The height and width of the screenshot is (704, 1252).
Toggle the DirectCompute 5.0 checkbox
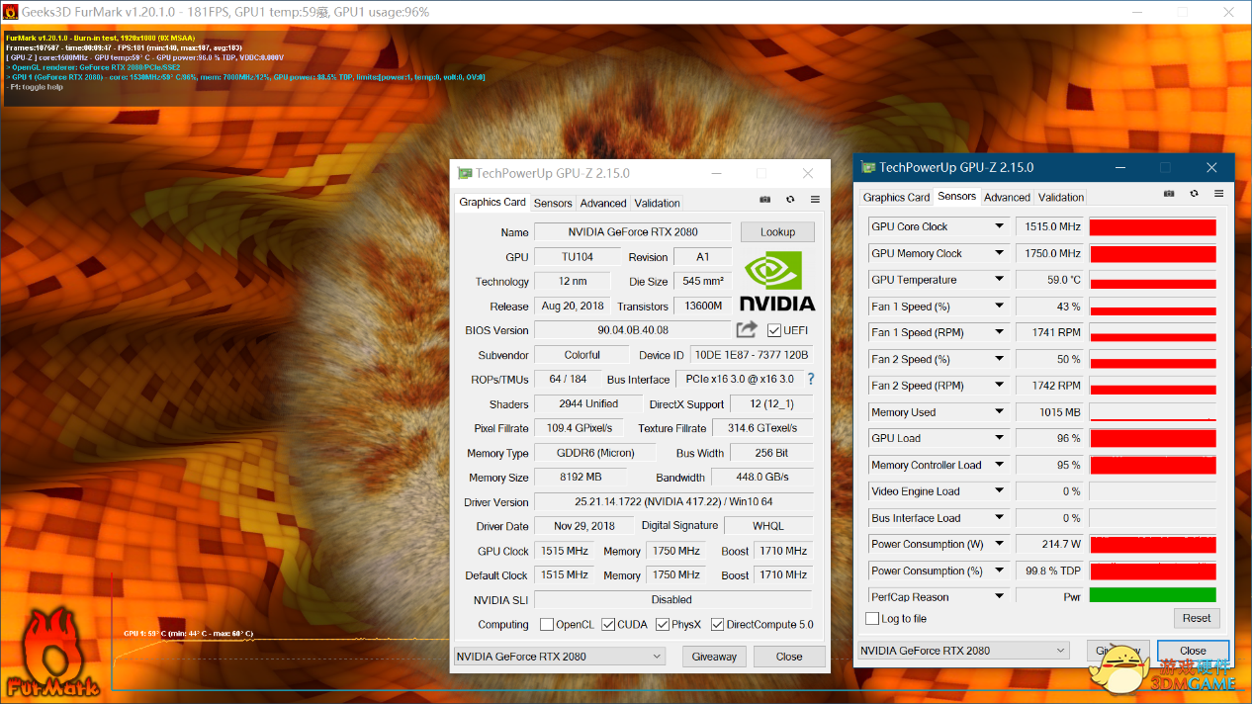tap(717, 625)
